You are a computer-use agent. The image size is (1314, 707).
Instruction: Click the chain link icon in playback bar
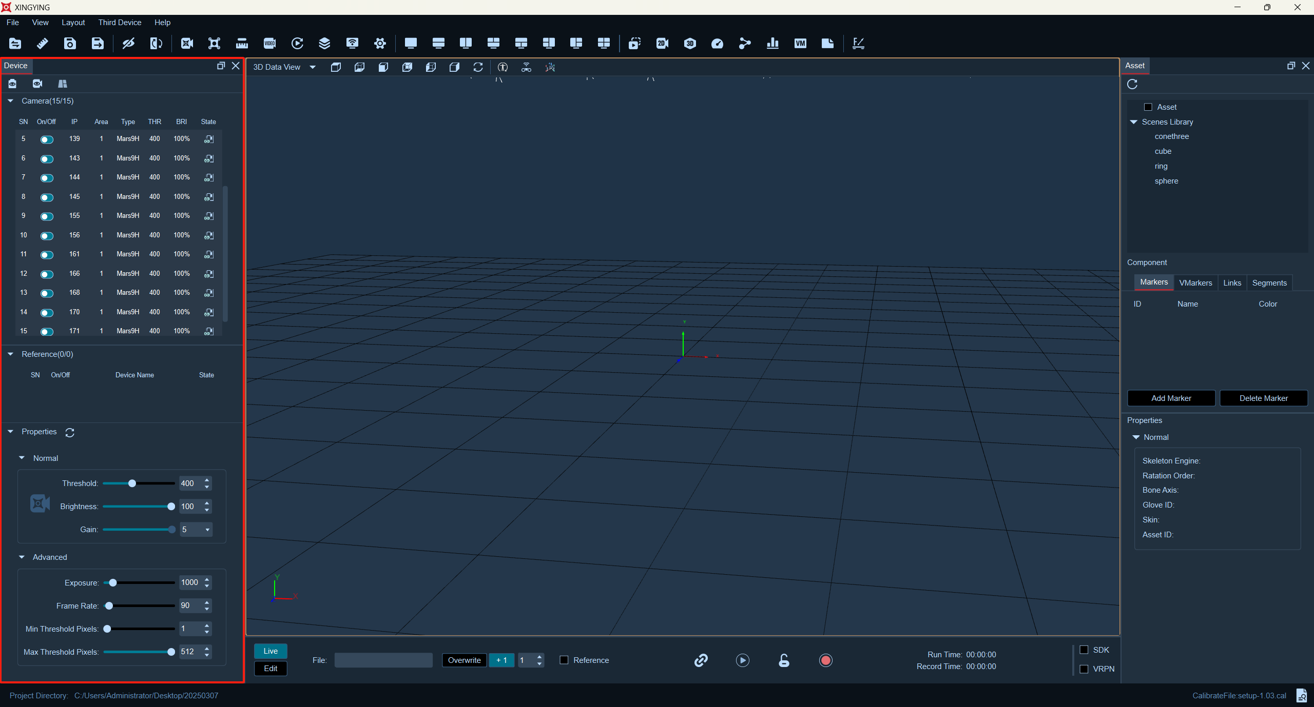point(701,660)
